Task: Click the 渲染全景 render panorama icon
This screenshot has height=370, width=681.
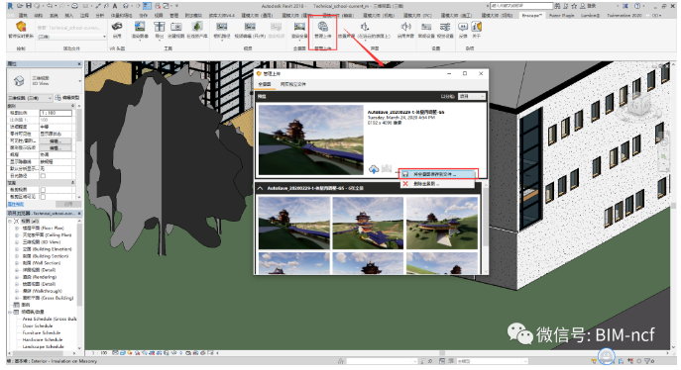Action: 299,27
